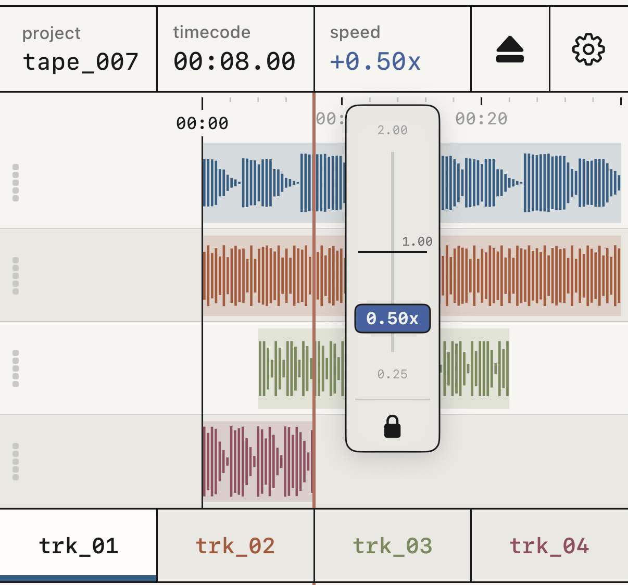Click the 00:00 timeline start marker
Screen dimensions: 628x585
202,123
